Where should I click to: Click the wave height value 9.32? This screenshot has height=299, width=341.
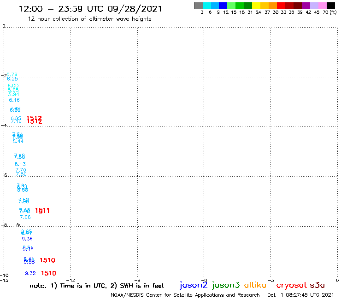(30, 273)
